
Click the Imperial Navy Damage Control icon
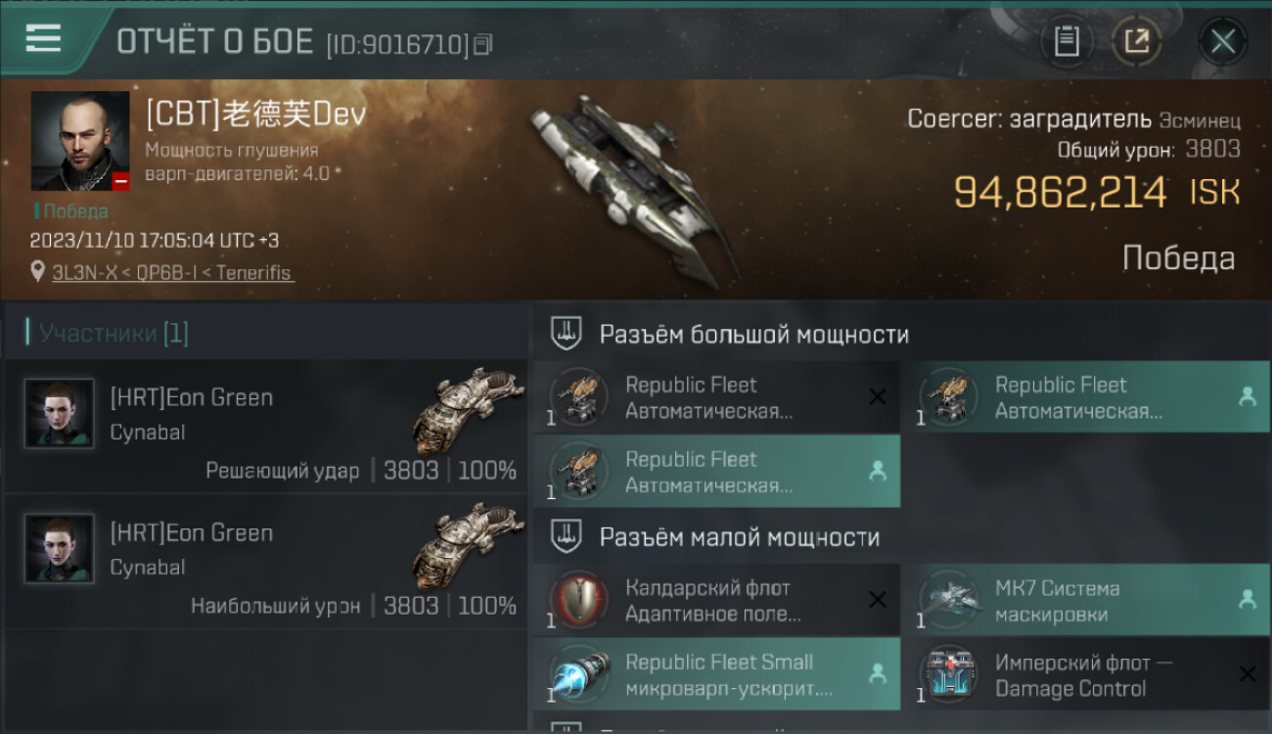click(x=948, y=674)
